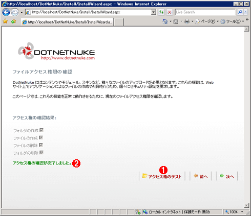Viewport: 251px width, 216px height.
Task: Expand the address bar history dropdown
Action: (154, 12)
